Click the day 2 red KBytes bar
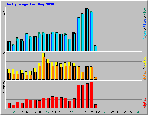 (13, 106)
